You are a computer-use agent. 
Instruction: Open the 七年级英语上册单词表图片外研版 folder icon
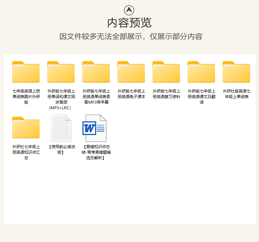tap(26, 72)
